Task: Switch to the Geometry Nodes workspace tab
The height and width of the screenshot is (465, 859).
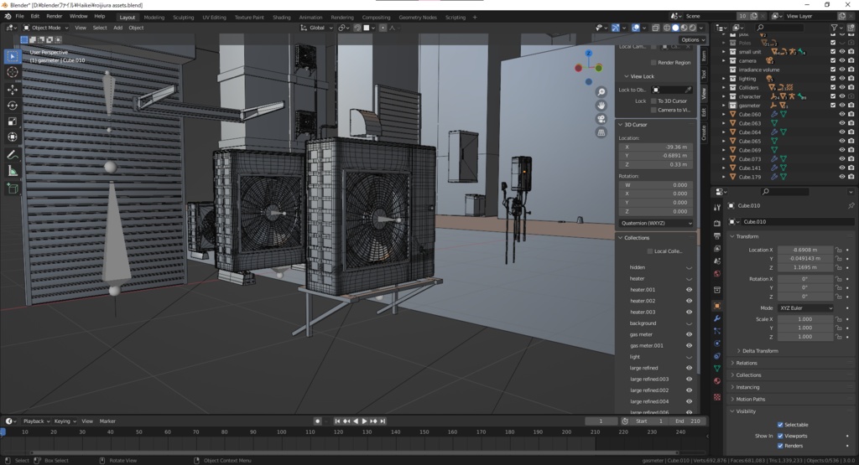Action: [418, 17]
